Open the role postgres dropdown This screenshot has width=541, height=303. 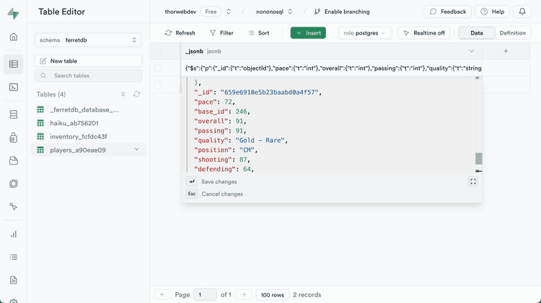pos(365,33)
